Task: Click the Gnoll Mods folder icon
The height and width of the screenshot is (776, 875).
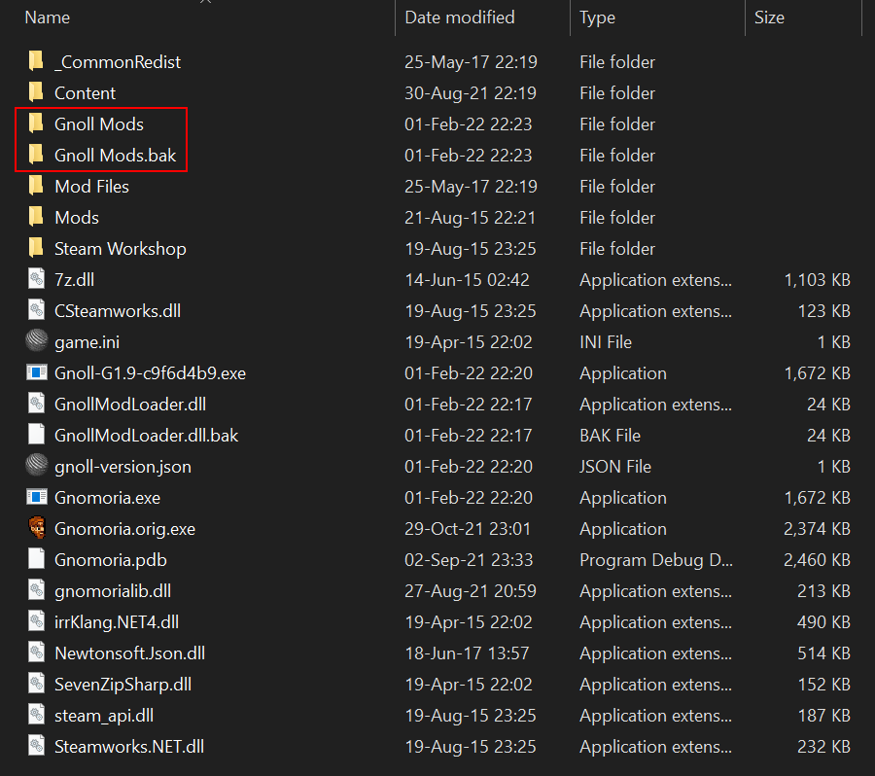Action: (36, 123)
